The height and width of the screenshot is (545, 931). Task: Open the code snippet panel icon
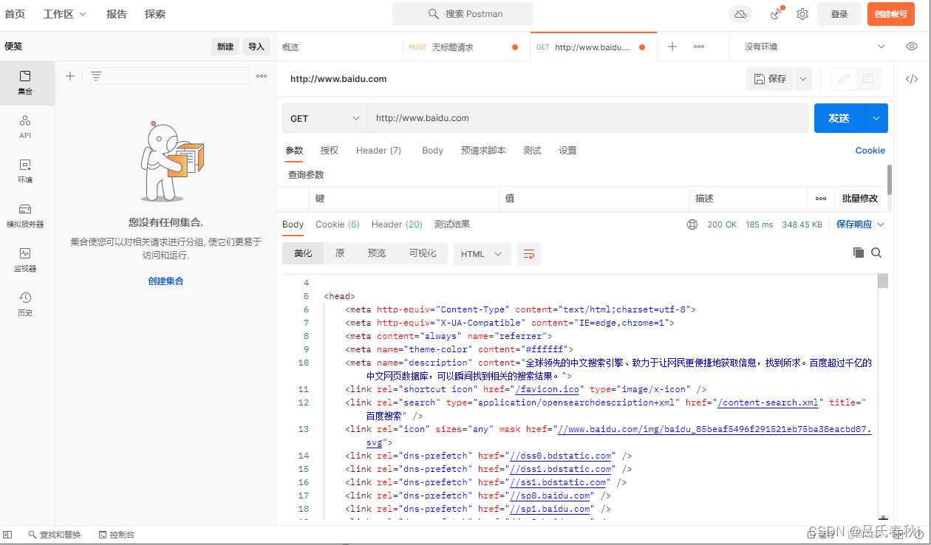[912, 79]
